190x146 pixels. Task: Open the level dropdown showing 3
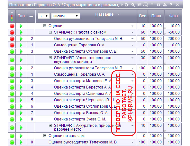[44, 16]
